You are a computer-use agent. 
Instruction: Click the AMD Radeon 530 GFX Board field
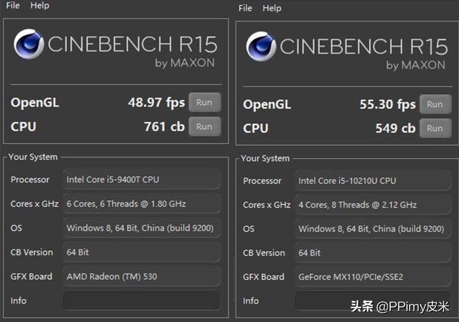141,276
